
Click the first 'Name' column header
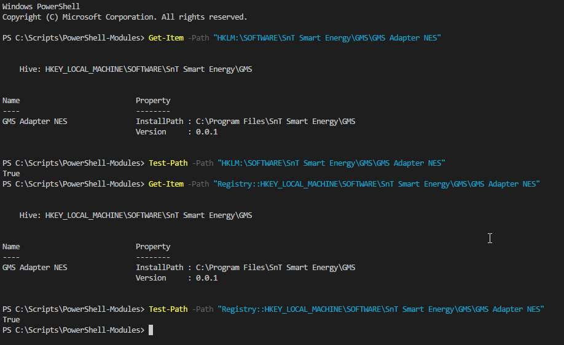(11, 100)
